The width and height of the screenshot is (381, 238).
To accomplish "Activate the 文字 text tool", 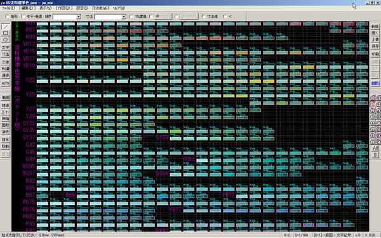I will click(x=5, y=48).
